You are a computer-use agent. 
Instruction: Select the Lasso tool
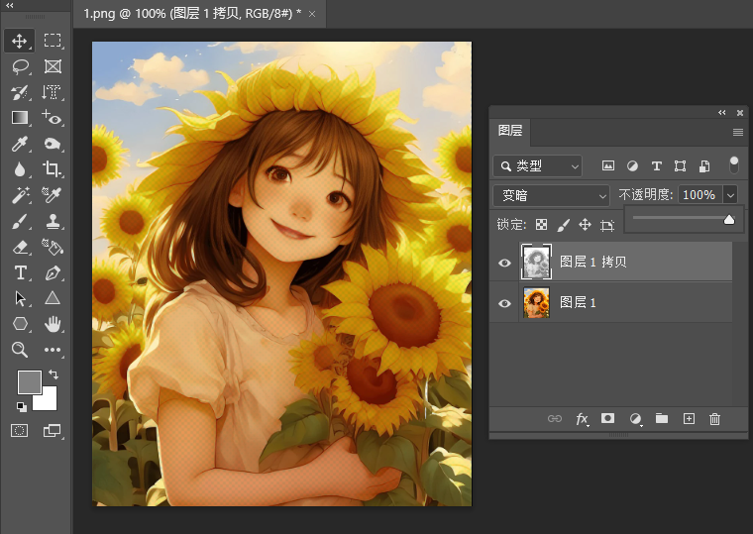click(19, 66)
